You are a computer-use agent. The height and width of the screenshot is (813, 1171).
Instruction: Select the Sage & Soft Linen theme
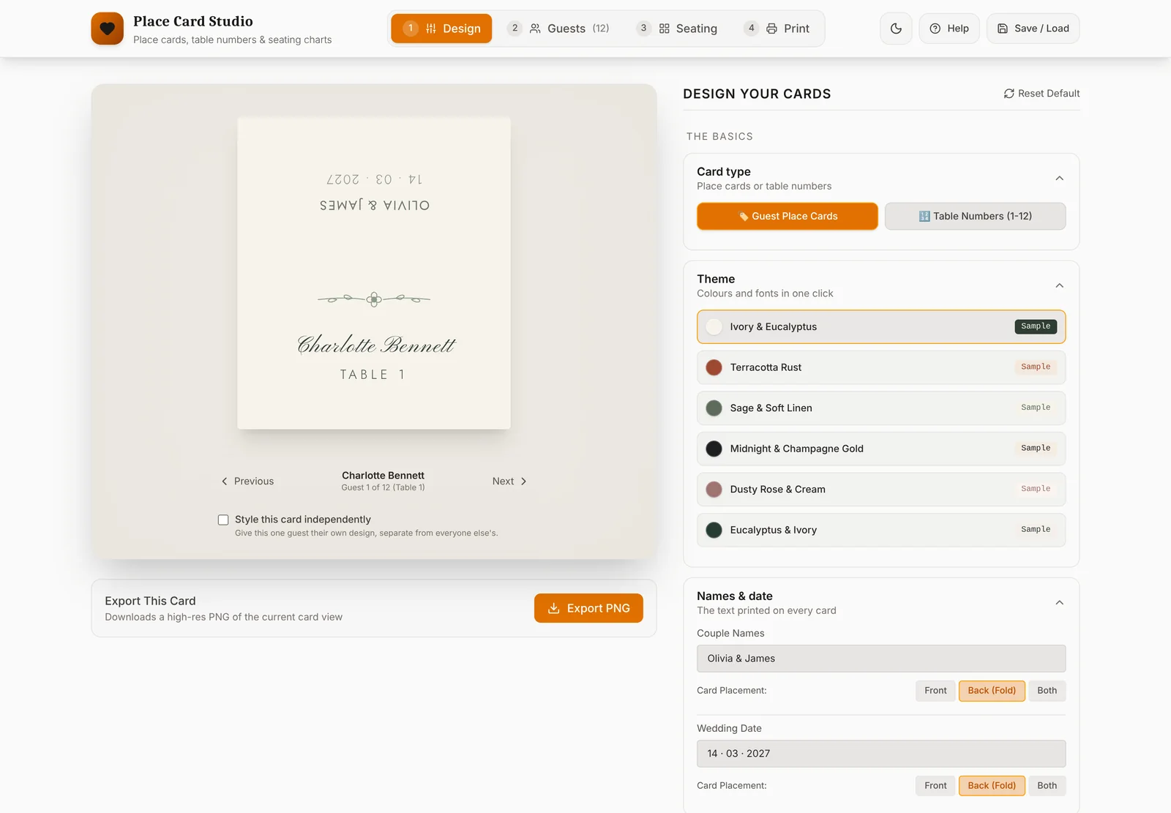[x=881, y=408]
